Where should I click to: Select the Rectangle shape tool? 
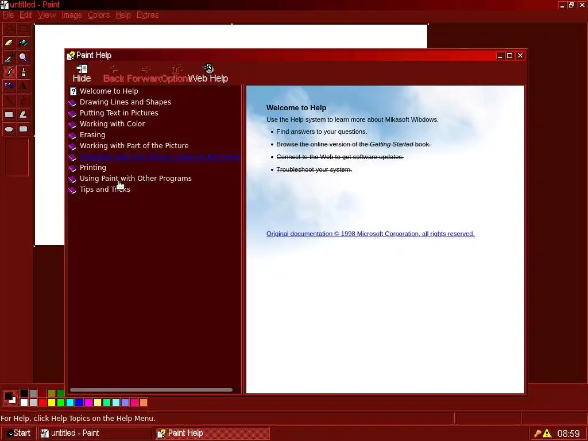point(9,114)
